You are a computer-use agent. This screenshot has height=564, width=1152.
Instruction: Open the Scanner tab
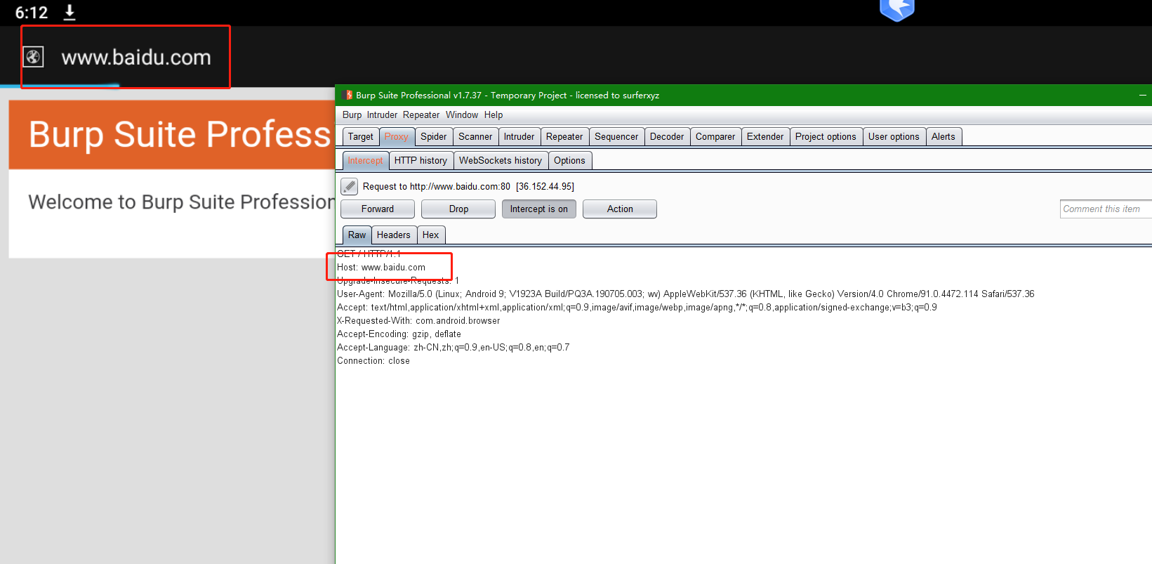475,137
